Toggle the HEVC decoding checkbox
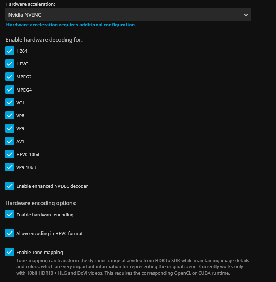The width and height of the screenshot is (276, 282). click(10, 64)
